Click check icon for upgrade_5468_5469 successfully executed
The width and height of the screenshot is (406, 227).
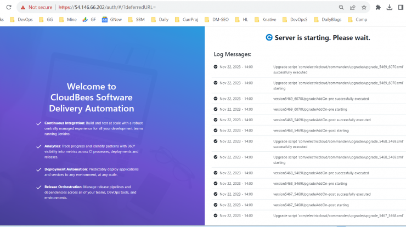click(216, 141)
